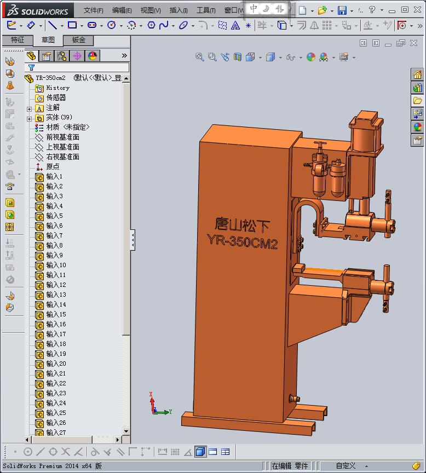This screenshot has width=426, height=473.
Task: Toggle the grid snap icon in bottom toolbar
Action: pos(175,452)
